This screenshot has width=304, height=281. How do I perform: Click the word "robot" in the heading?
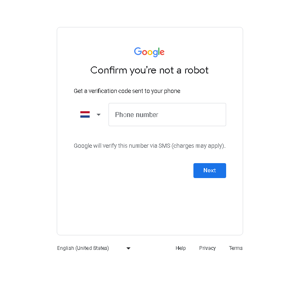[x=196, y=70]
